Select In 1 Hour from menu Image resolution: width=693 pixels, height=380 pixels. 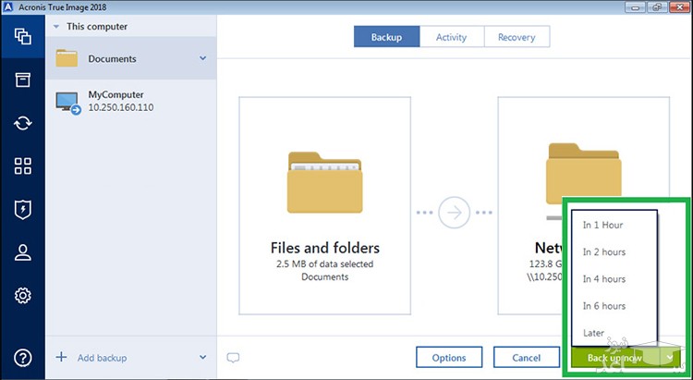(x=603, y=225)
